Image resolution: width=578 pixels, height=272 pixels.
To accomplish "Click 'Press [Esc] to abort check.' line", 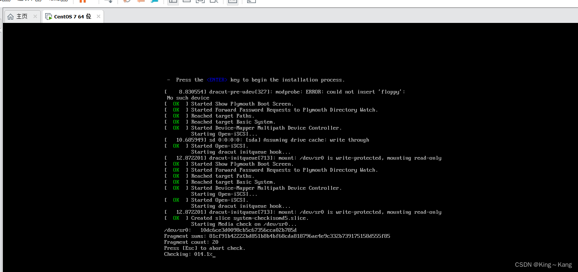I will (205, 248).
